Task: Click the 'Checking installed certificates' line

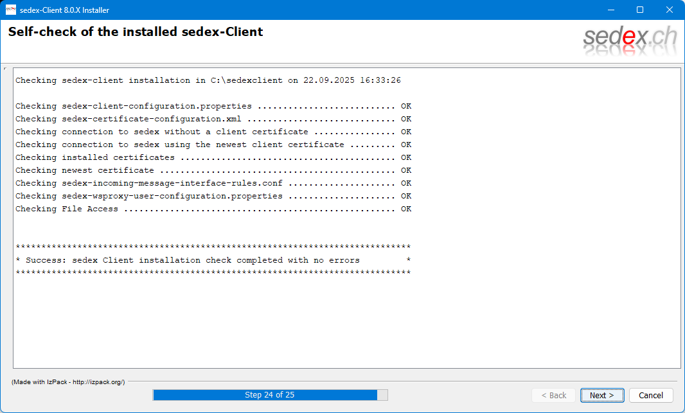Action: coord(212,157)
